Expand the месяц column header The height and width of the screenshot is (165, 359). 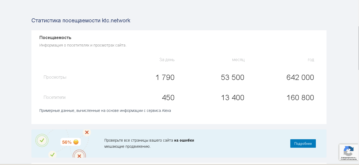(x=238, y=60)
